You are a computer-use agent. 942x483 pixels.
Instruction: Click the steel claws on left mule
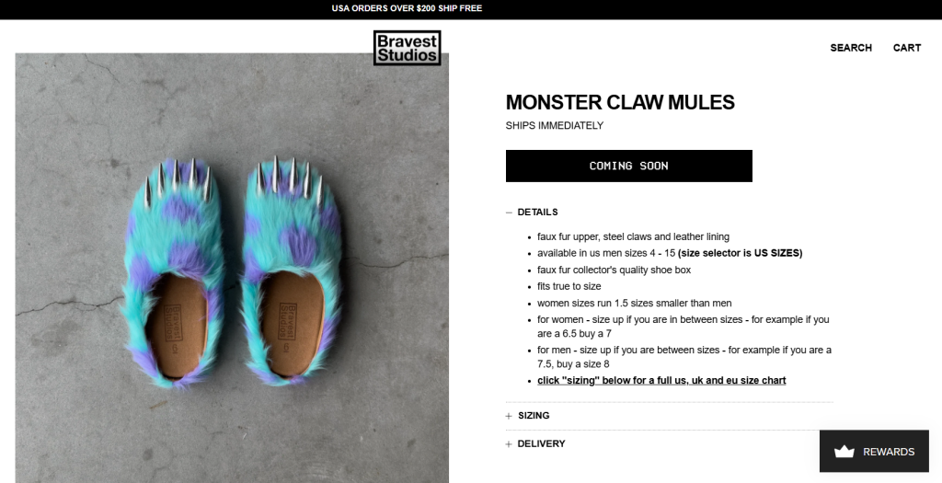coord(184,178)
